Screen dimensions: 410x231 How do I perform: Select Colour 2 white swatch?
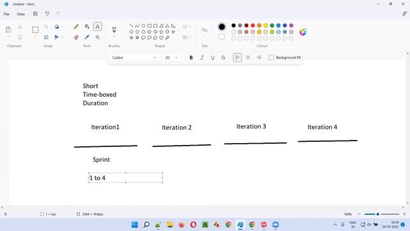(222, 37)
